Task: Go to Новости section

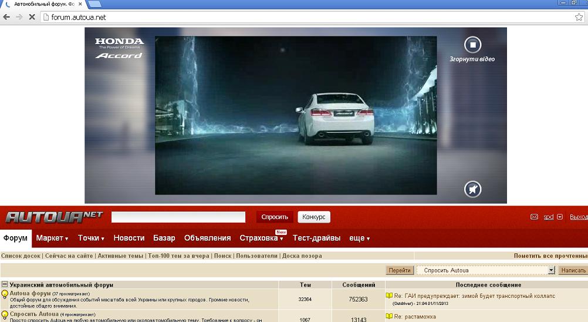Action: [x=129, y=238]
